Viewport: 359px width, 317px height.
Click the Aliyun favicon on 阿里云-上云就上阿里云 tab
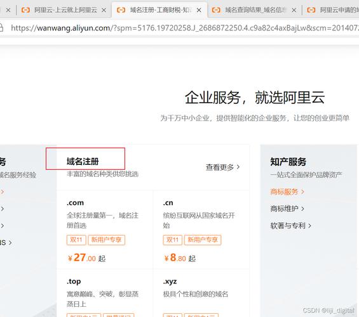click(25, 10)
